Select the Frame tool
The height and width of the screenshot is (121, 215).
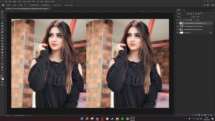coord(2,26)
